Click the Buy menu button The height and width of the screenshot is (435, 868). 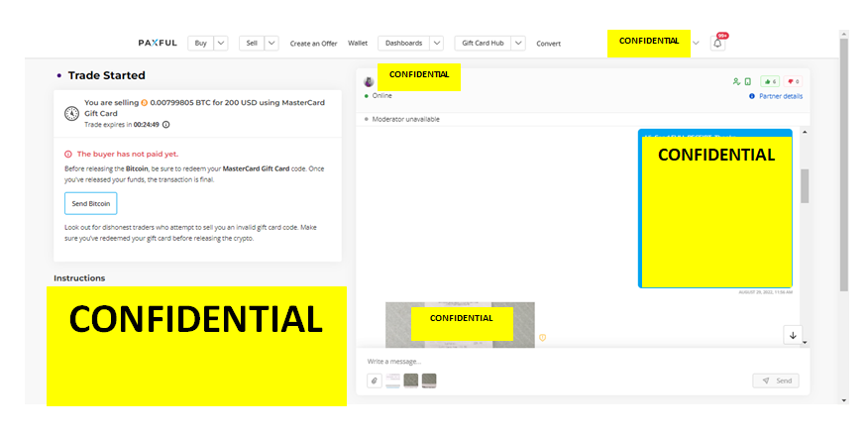pos(201,44)
